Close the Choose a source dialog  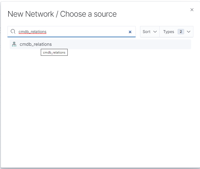click(192, 10)
